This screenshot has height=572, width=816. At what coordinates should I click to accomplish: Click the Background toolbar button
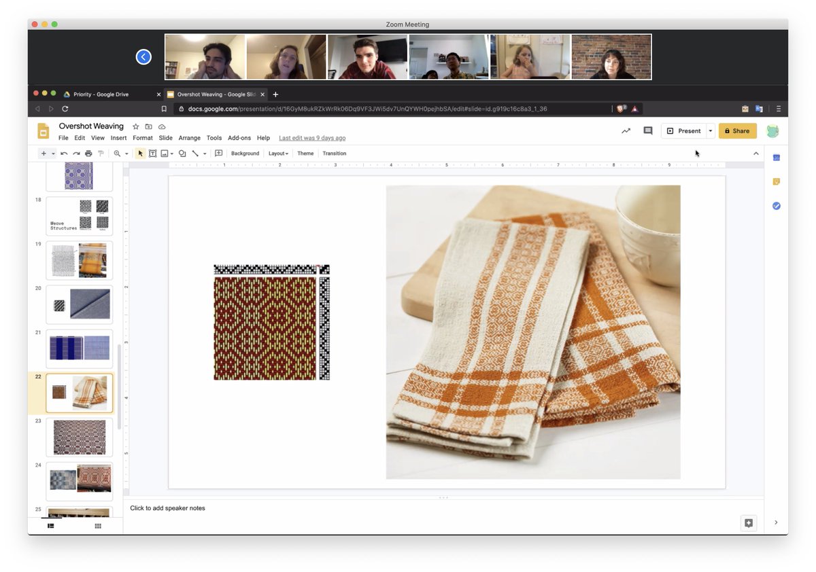pos(245,154)
